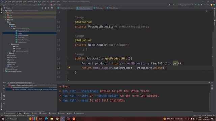Click the Run tree horizontal scrollbar
The image size is (216, 121).
pyautogui.click(x=25, y=111)
